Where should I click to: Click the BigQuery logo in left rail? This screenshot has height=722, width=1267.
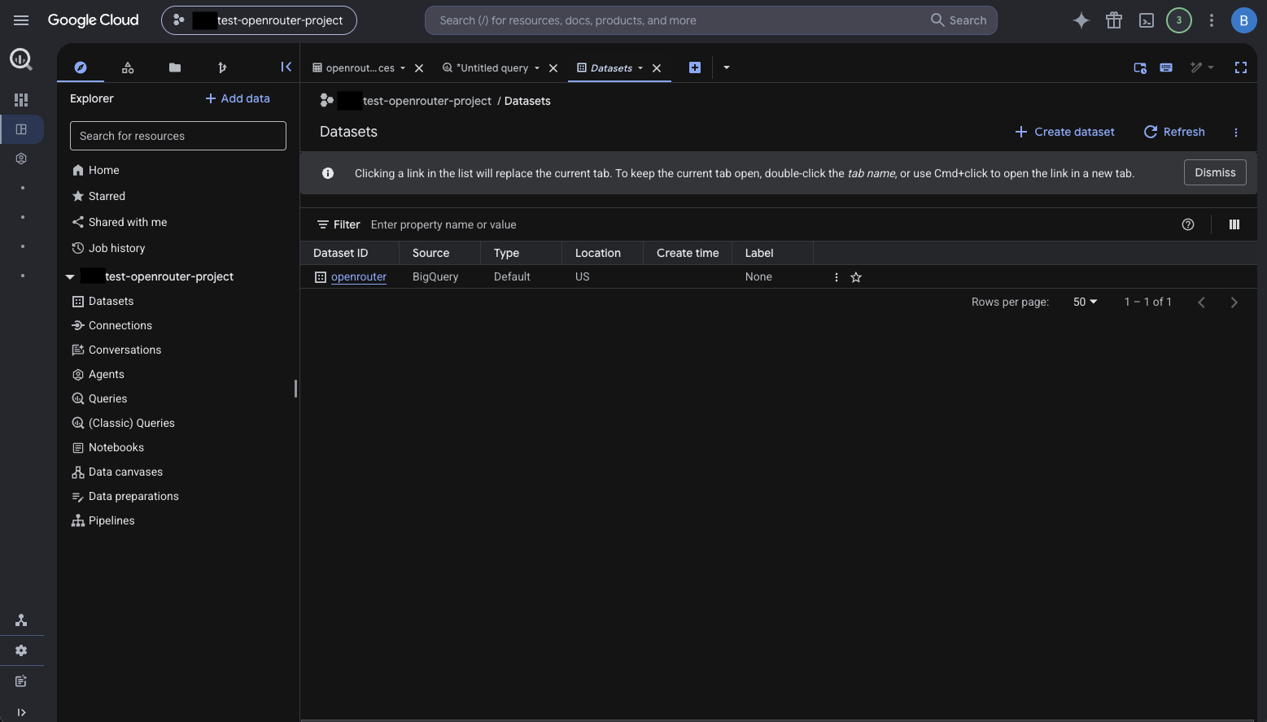click(x=21, y=59)
